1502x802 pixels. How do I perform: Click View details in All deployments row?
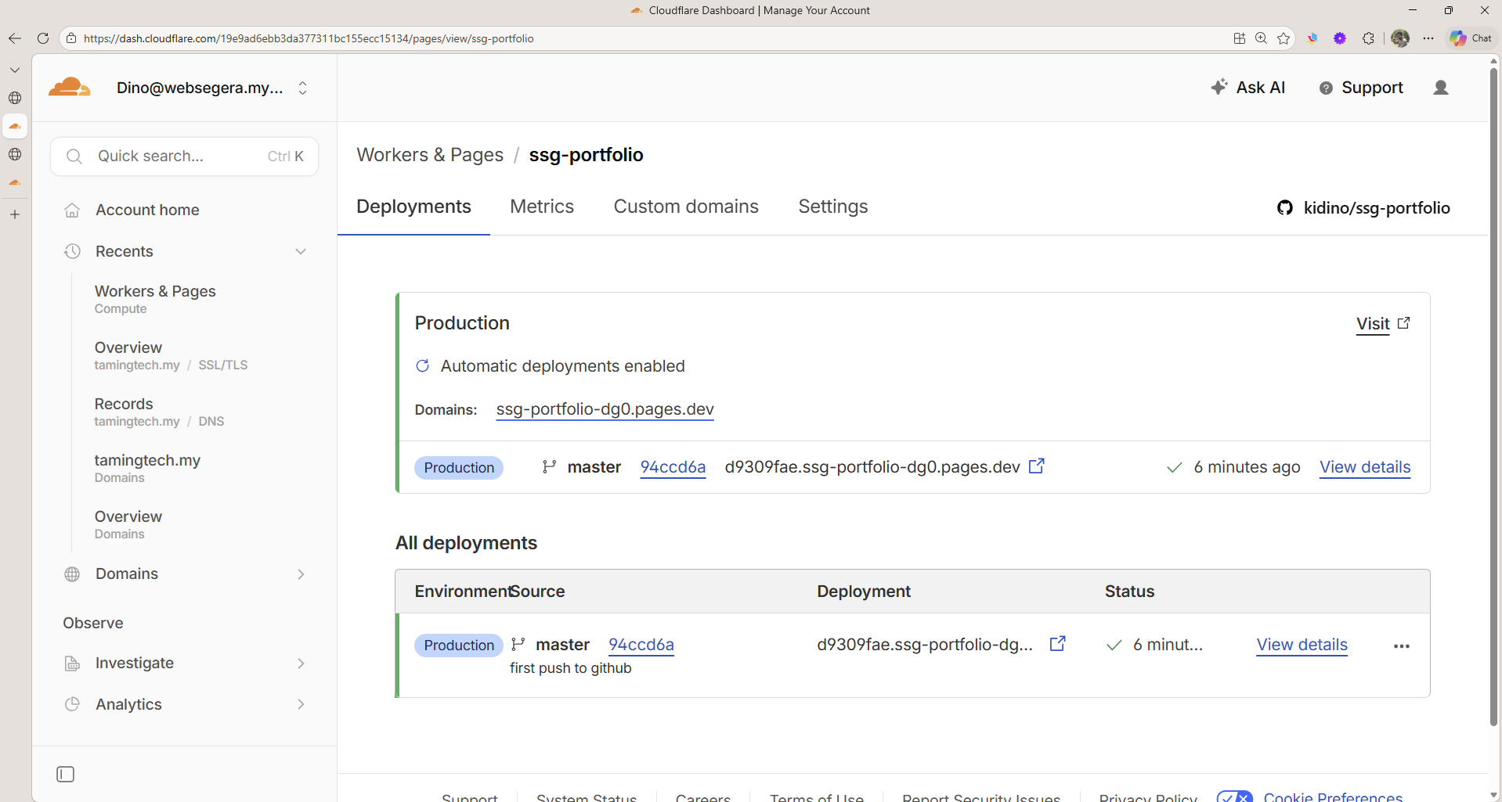(1302, 645)
